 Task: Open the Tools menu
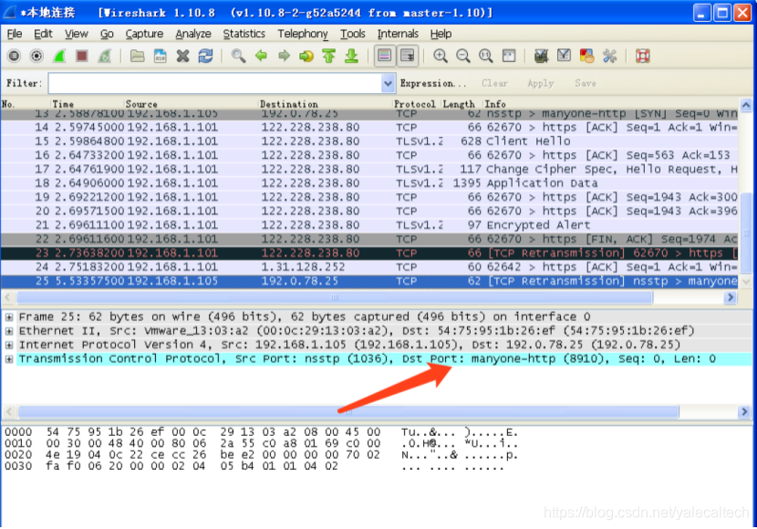coord(352,34)
